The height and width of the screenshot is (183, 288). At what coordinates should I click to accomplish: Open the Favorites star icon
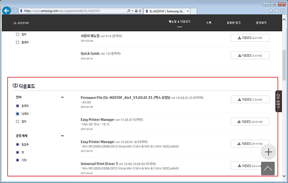click(x=277, y=10)
